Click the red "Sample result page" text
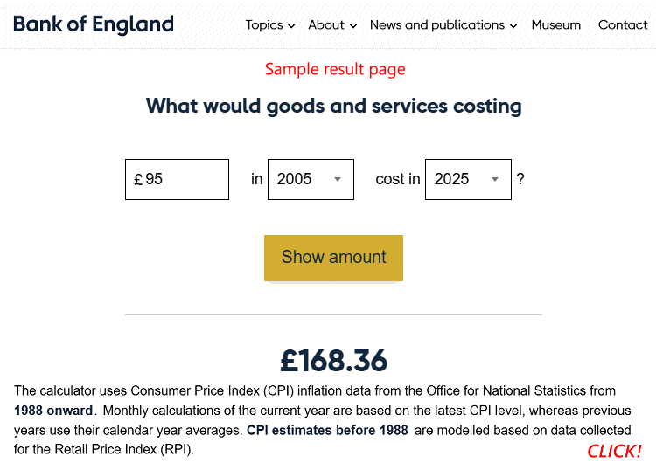This screenshot has width=656, height=463. click(x=335, y=69)
